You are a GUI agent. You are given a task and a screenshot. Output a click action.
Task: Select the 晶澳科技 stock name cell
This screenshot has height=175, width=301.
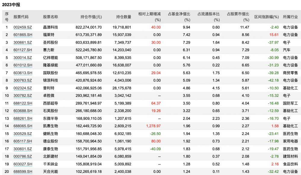[51, 27]
